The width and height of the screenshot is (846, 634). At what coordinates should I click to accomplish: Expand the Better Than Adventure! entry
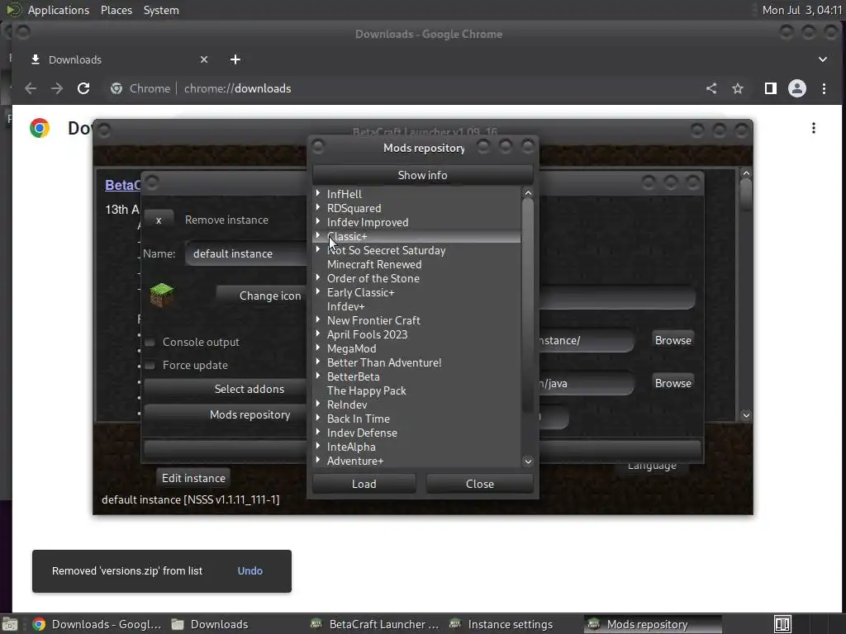point(318,362)
